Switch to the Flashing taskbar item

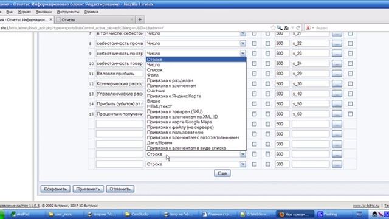coord(328,214)
